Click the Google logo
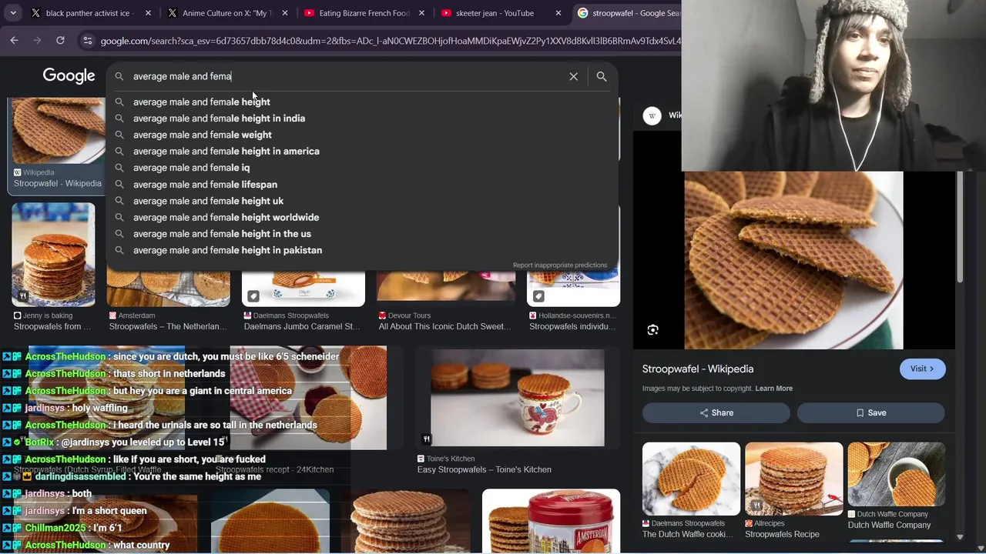Image resolution: width=986 pixels, height=554 pixels. tap(69, 75)
